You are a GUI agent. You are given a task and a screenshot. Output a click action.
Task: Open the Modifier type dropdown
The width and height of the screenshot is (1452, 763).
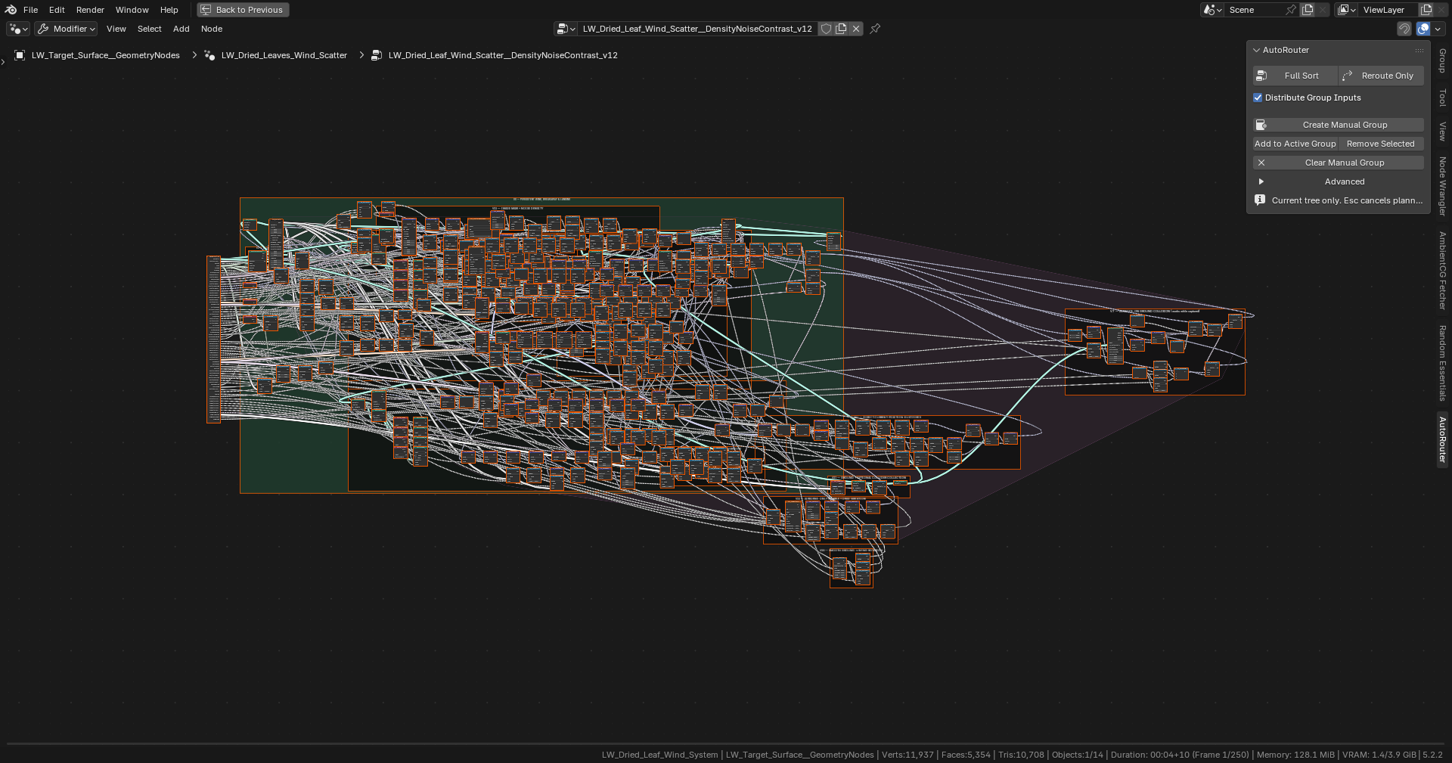pos(67,29)
